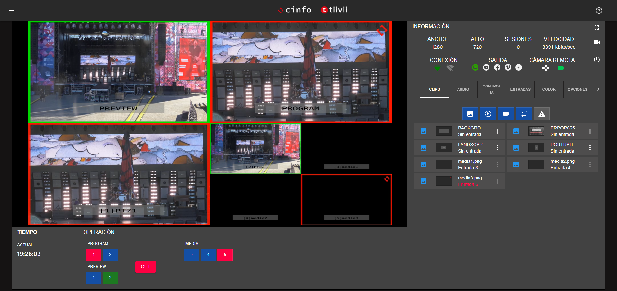Open options menu for BACKGRO... clip

[x=497, y=131]
